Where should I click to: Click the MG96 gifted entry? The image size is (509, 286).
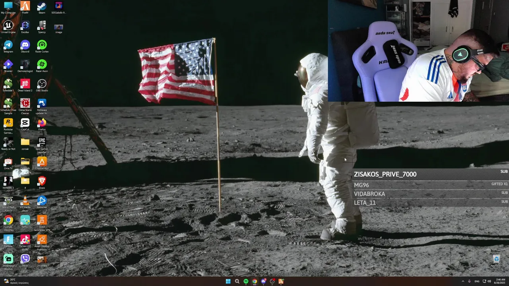pyautogui.click(x=361, y=185)
